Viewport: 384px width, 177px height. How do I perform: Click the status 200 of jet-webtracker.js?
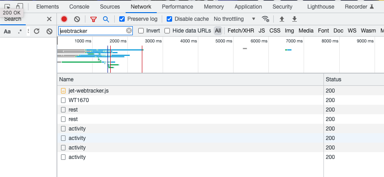(330, 91)
